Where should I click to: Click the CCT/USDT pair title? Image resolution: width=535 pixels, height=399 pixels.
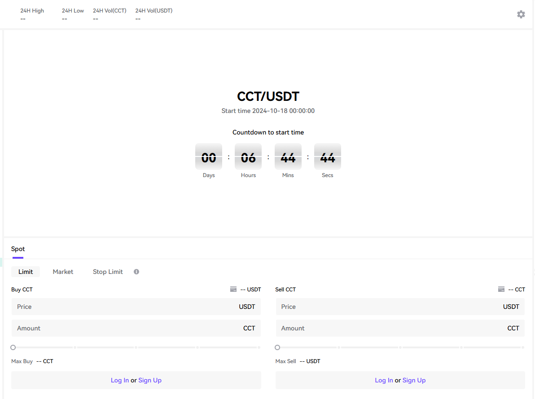[268, 96]
